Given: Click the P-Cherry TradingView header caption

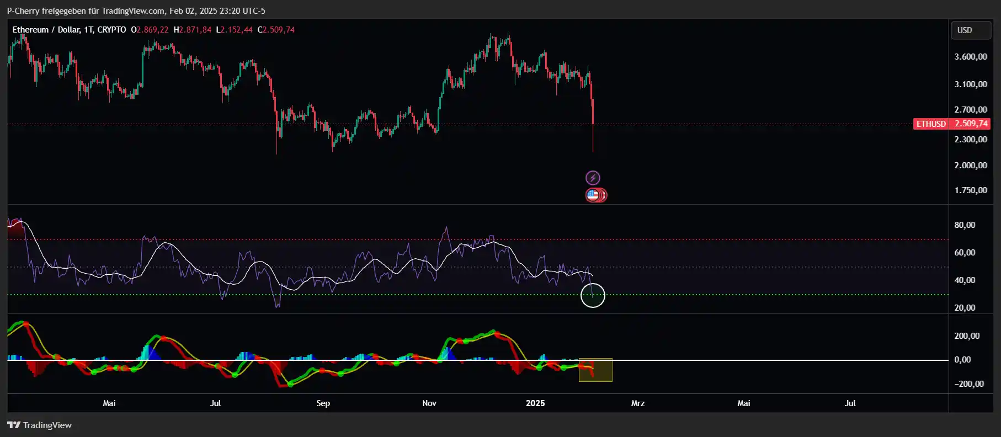Looking at the screenshot, I should 136,10.
